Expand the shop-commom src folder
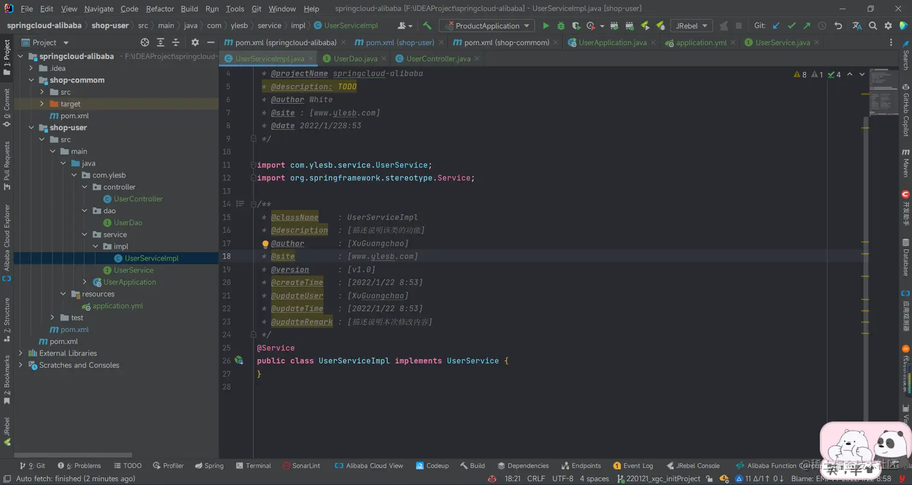 coord(42,92)
